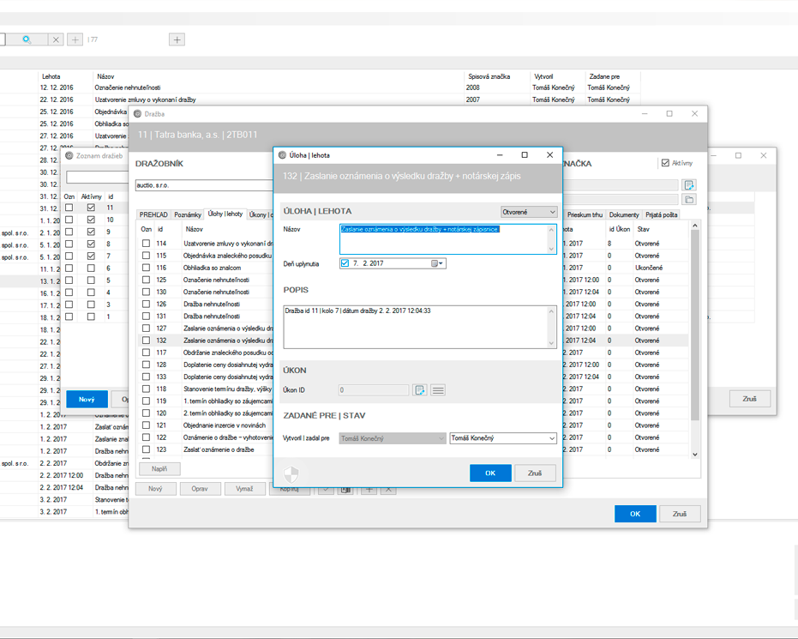Click the Spisová značka column header
The height and width of the screenshot is (639, 798).
489,76
